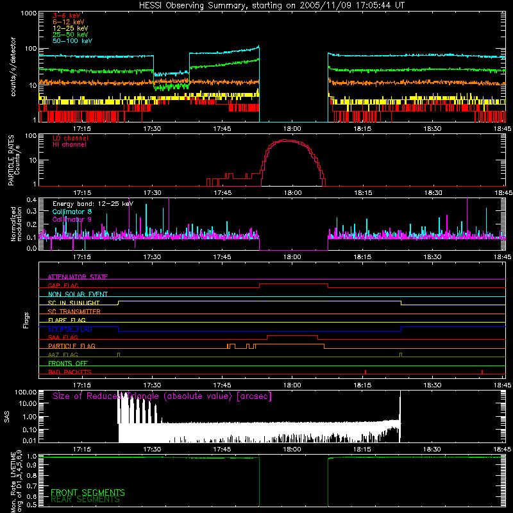Select the 'Collimator 9' legend label
The width and height of the screenshot is (513, 513).
tap(72, 219)
